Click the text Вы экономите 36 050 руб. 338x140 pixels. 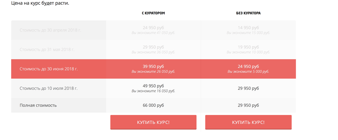pos(153,52)
